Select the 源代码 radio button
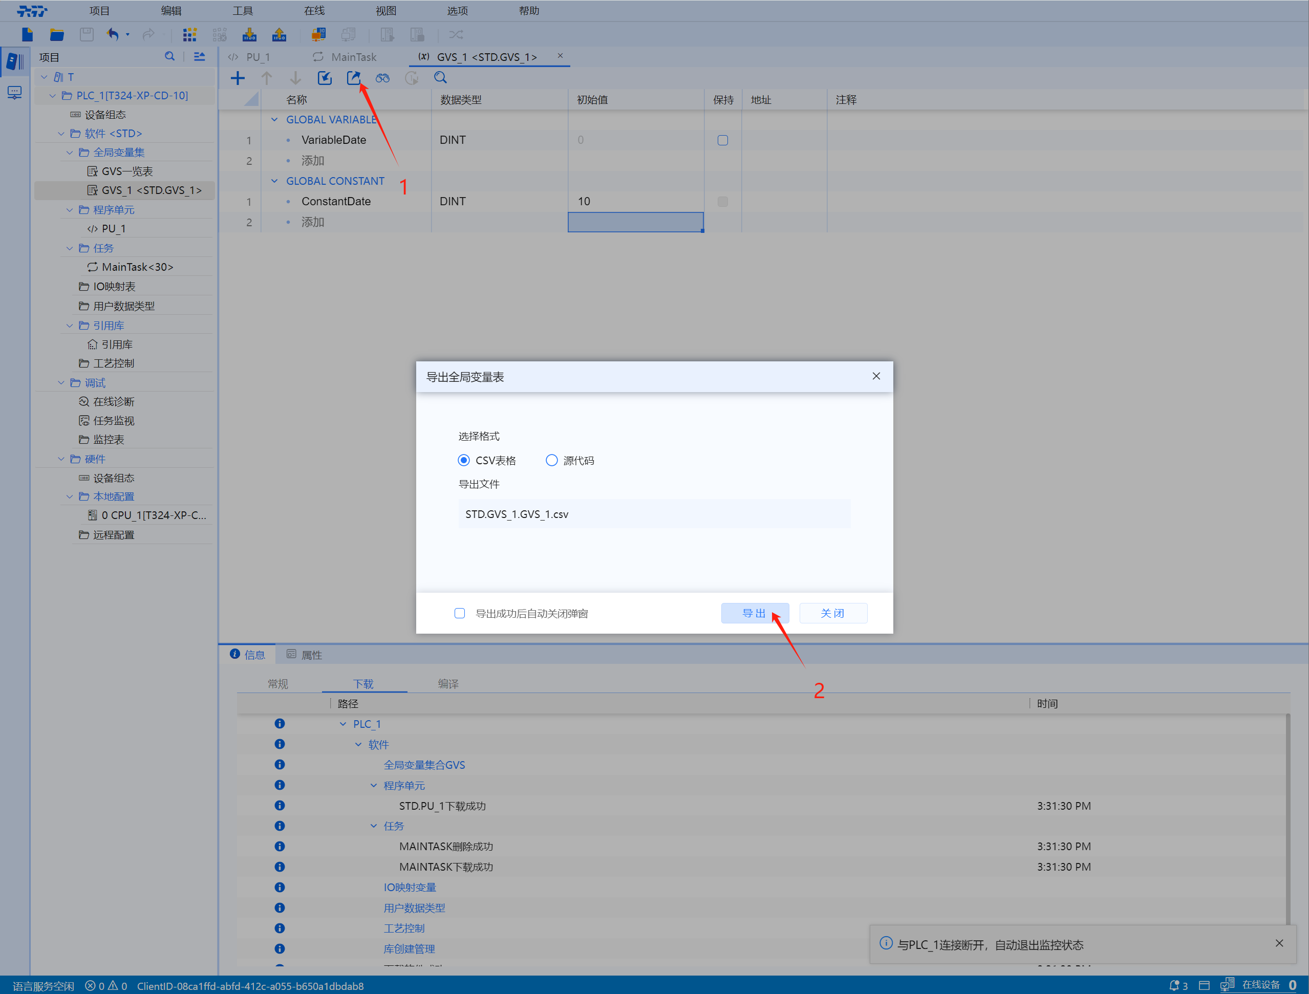 point(551,460)
